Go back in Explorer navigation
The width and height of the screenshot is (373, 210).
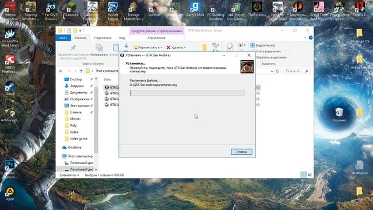click(61, 71)
